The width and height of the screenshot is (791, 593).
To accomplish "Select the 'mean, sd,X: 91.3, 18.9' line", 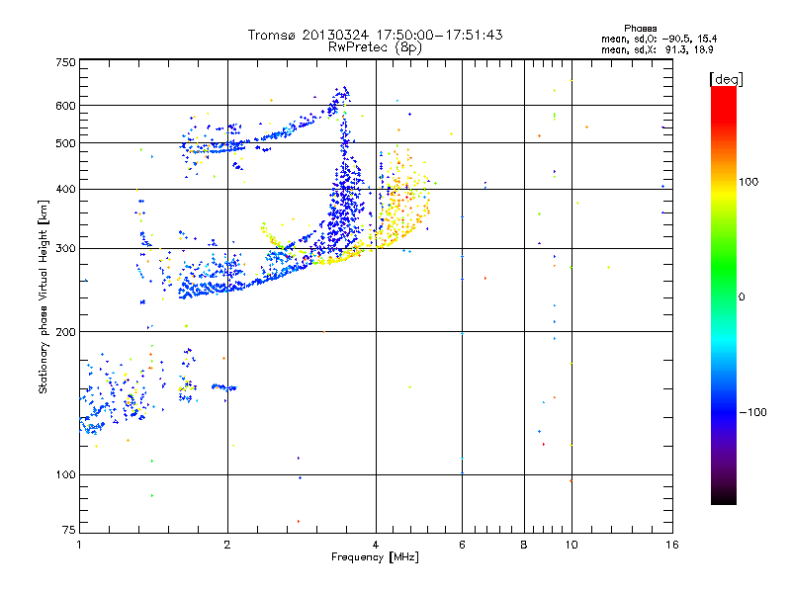I will (658, 49).
